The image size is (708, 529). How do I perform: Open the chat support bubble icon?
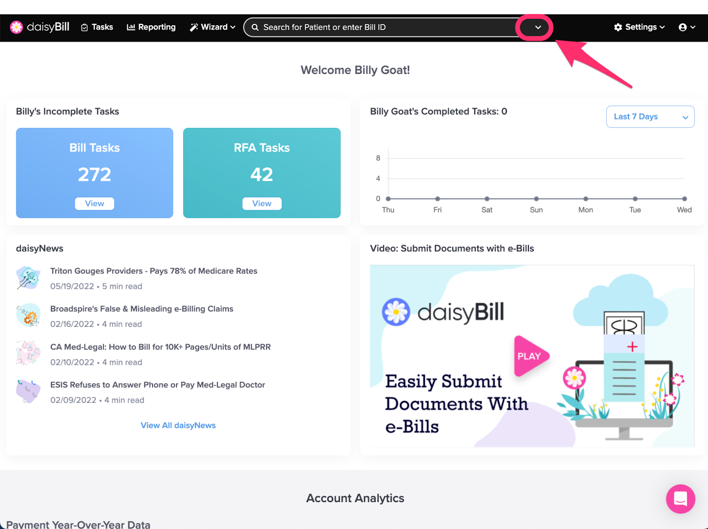tap(681, 499)
